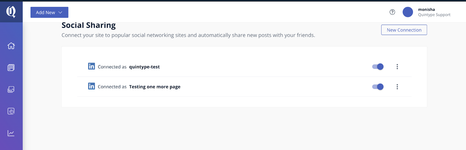
Task: Expand the Add New dropdown
Action: click(50, 12)
